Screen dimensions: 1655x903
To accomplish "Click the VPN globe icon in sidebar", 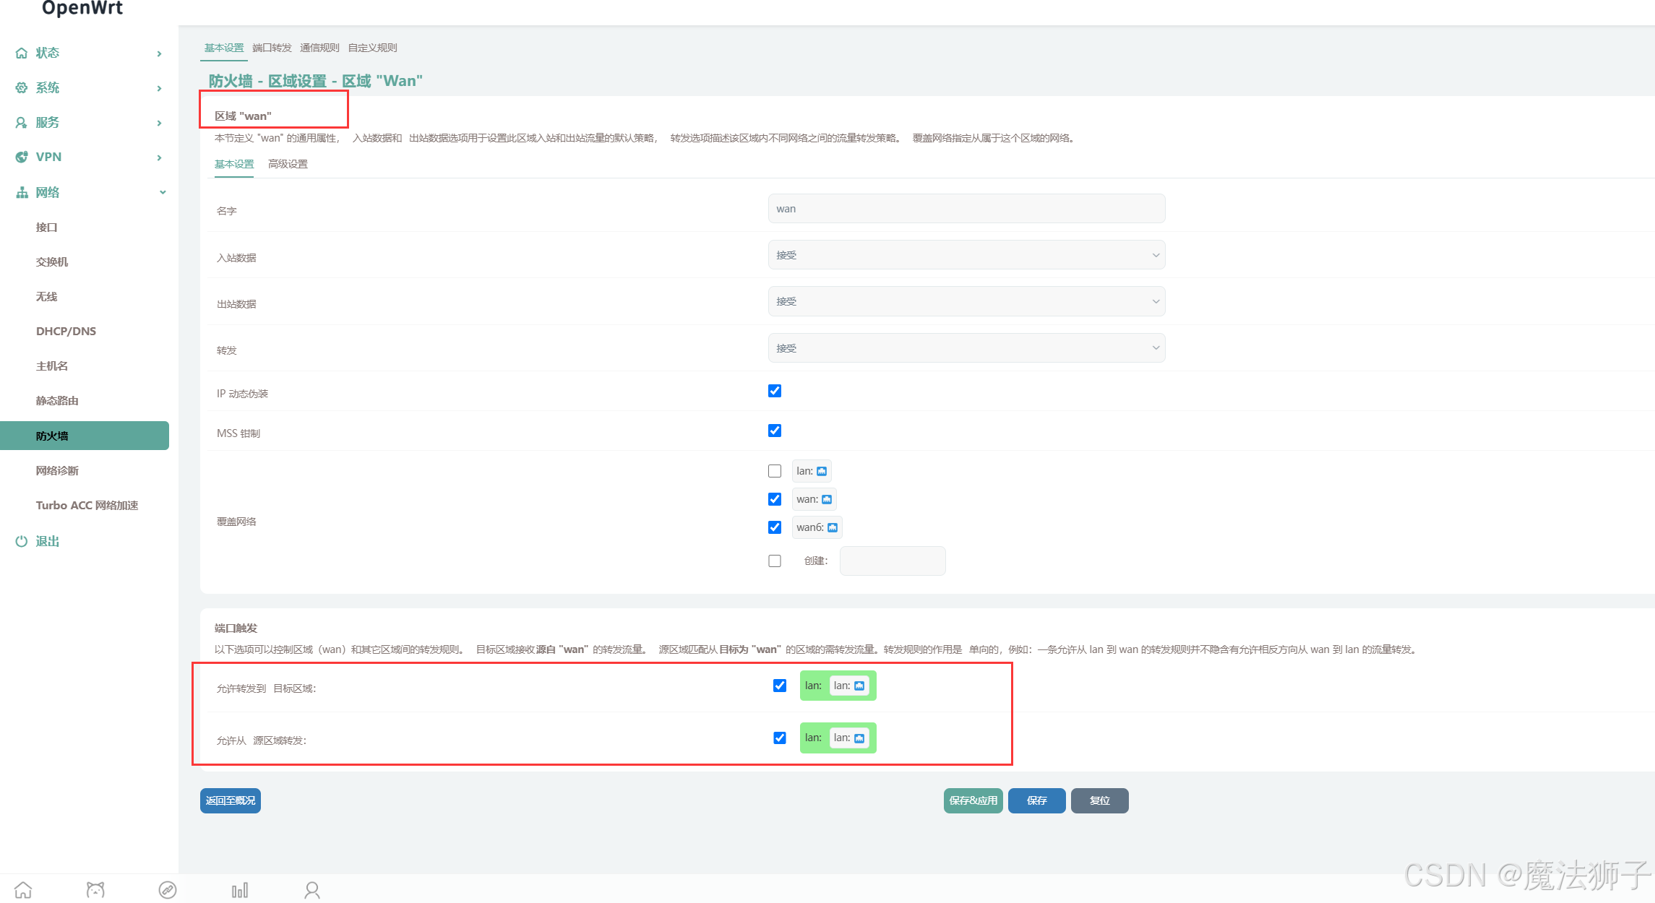I will click(22, 157).
